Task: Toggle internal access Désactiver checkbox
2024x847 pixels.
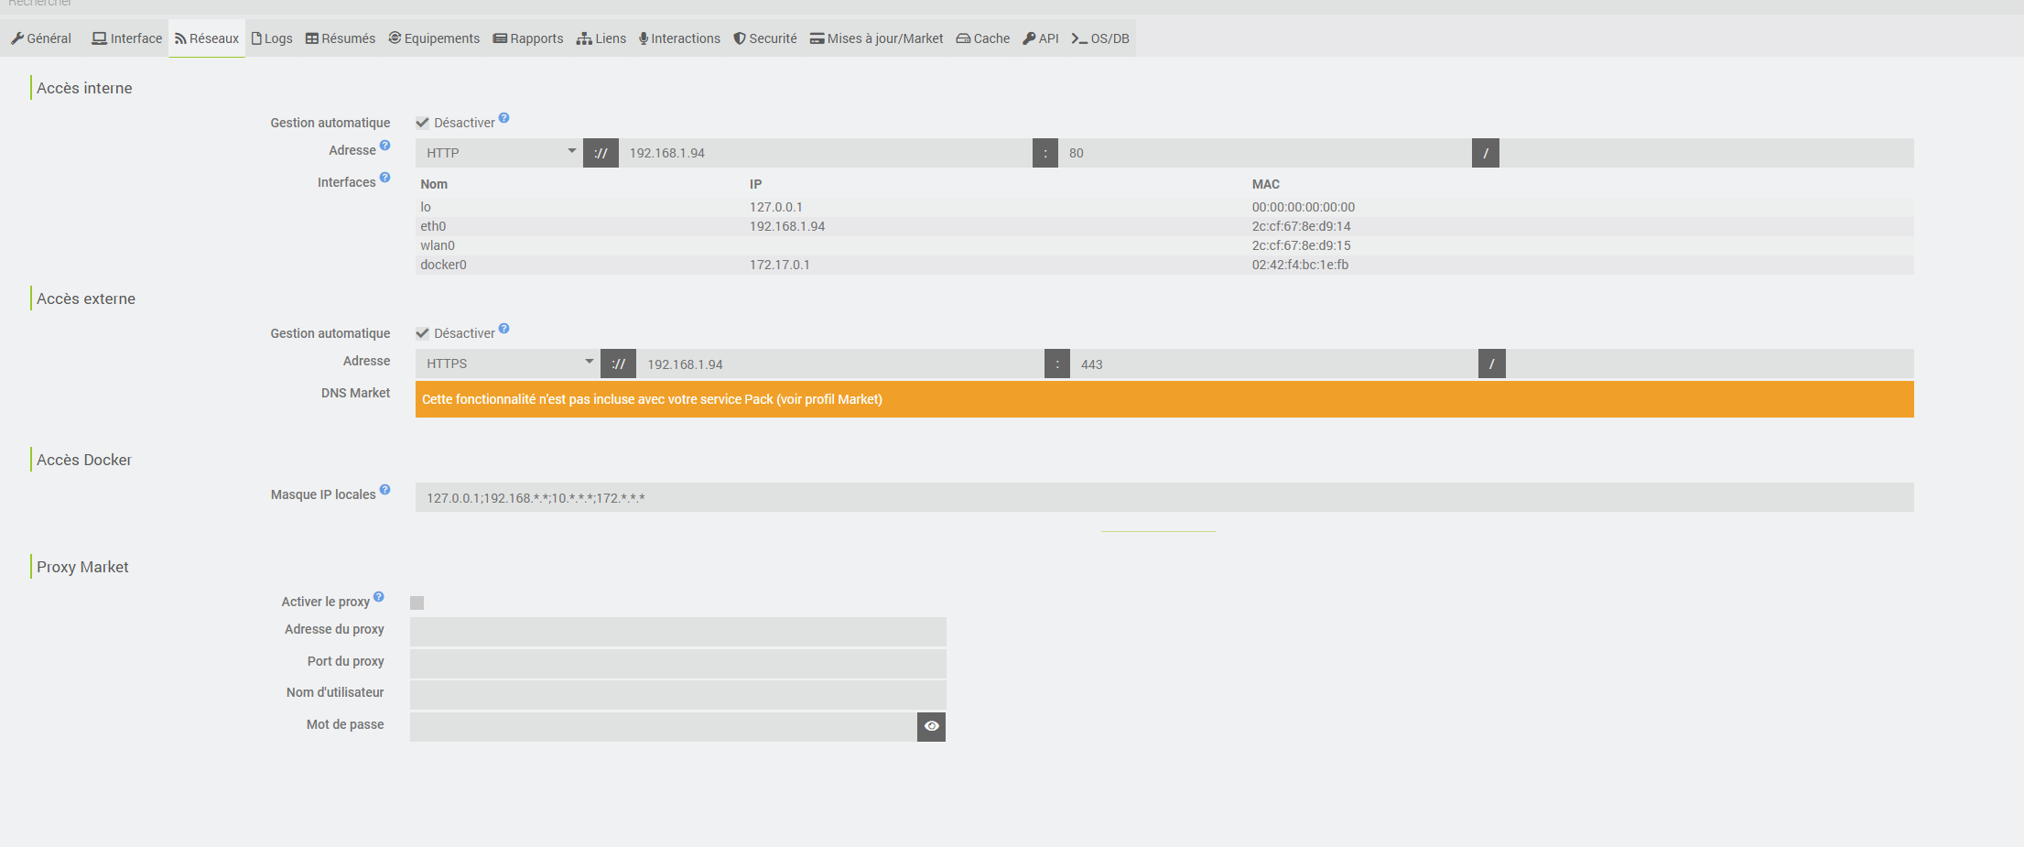Action: (x=422, y=123)
